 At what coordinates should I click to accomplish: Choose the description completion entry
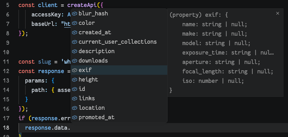(119, 51)
